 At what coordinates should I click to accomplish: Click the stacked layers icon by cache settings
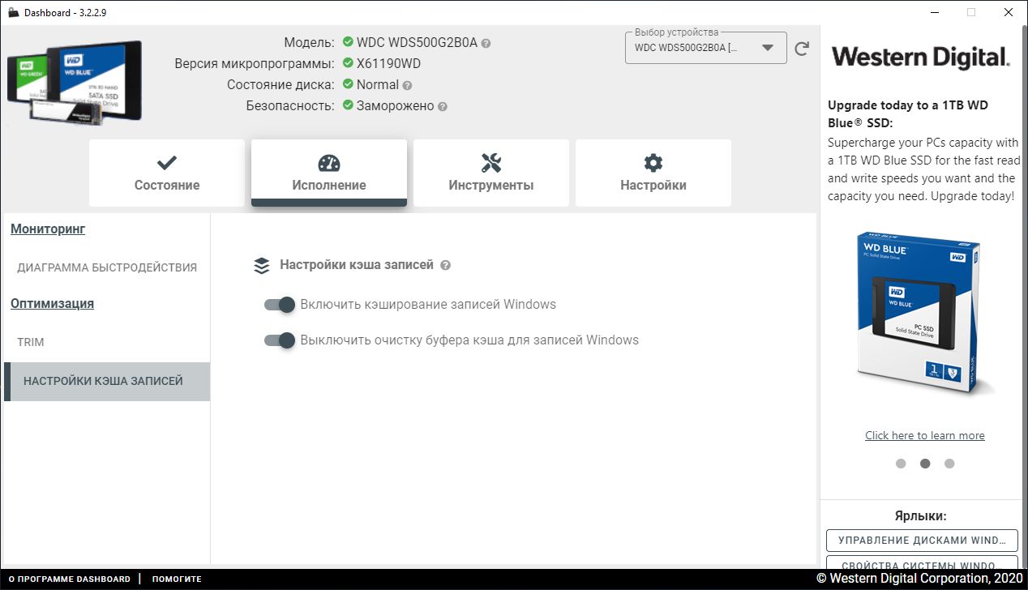[261, 265]
